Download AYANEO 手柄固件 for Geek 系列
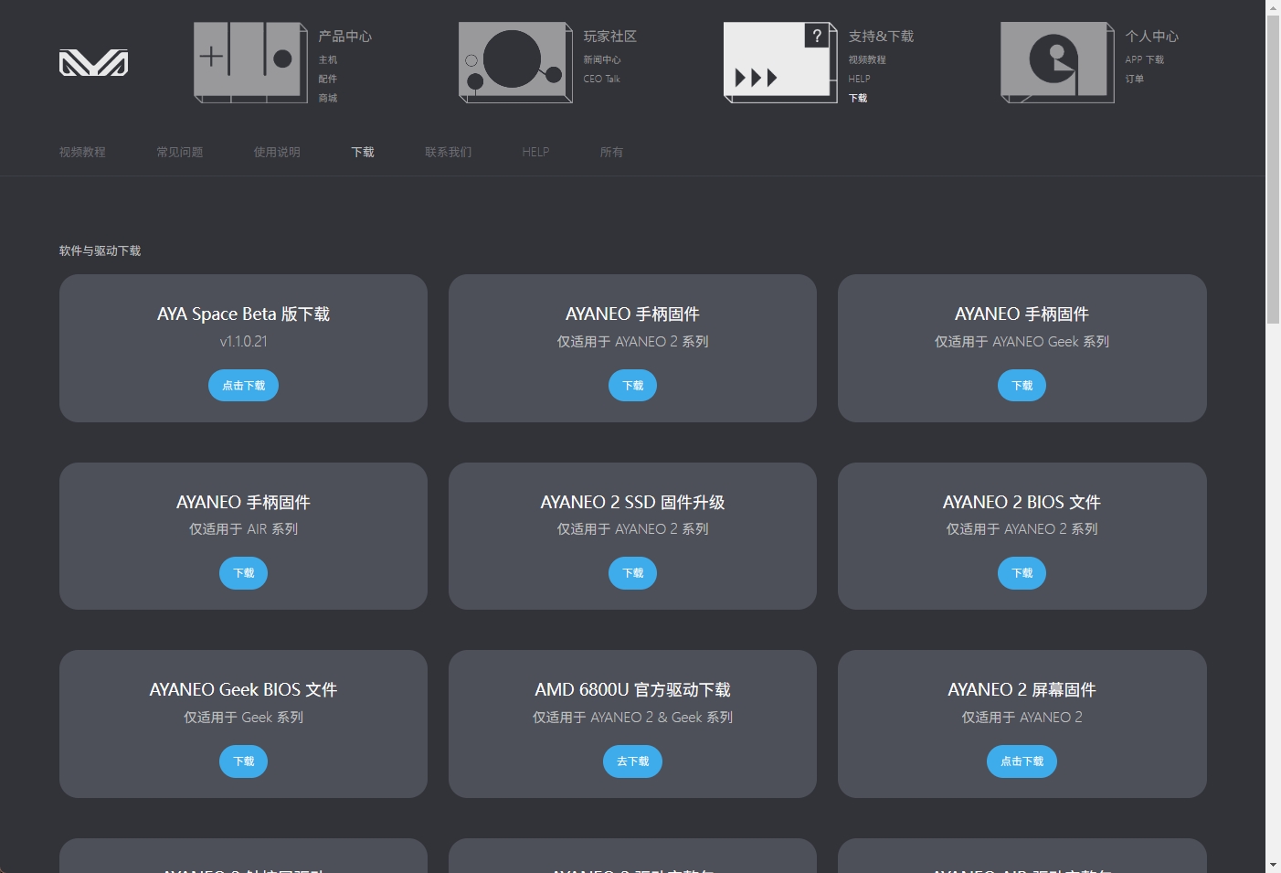Viewport: 1281px width, 873px height. coord(1022,386)
